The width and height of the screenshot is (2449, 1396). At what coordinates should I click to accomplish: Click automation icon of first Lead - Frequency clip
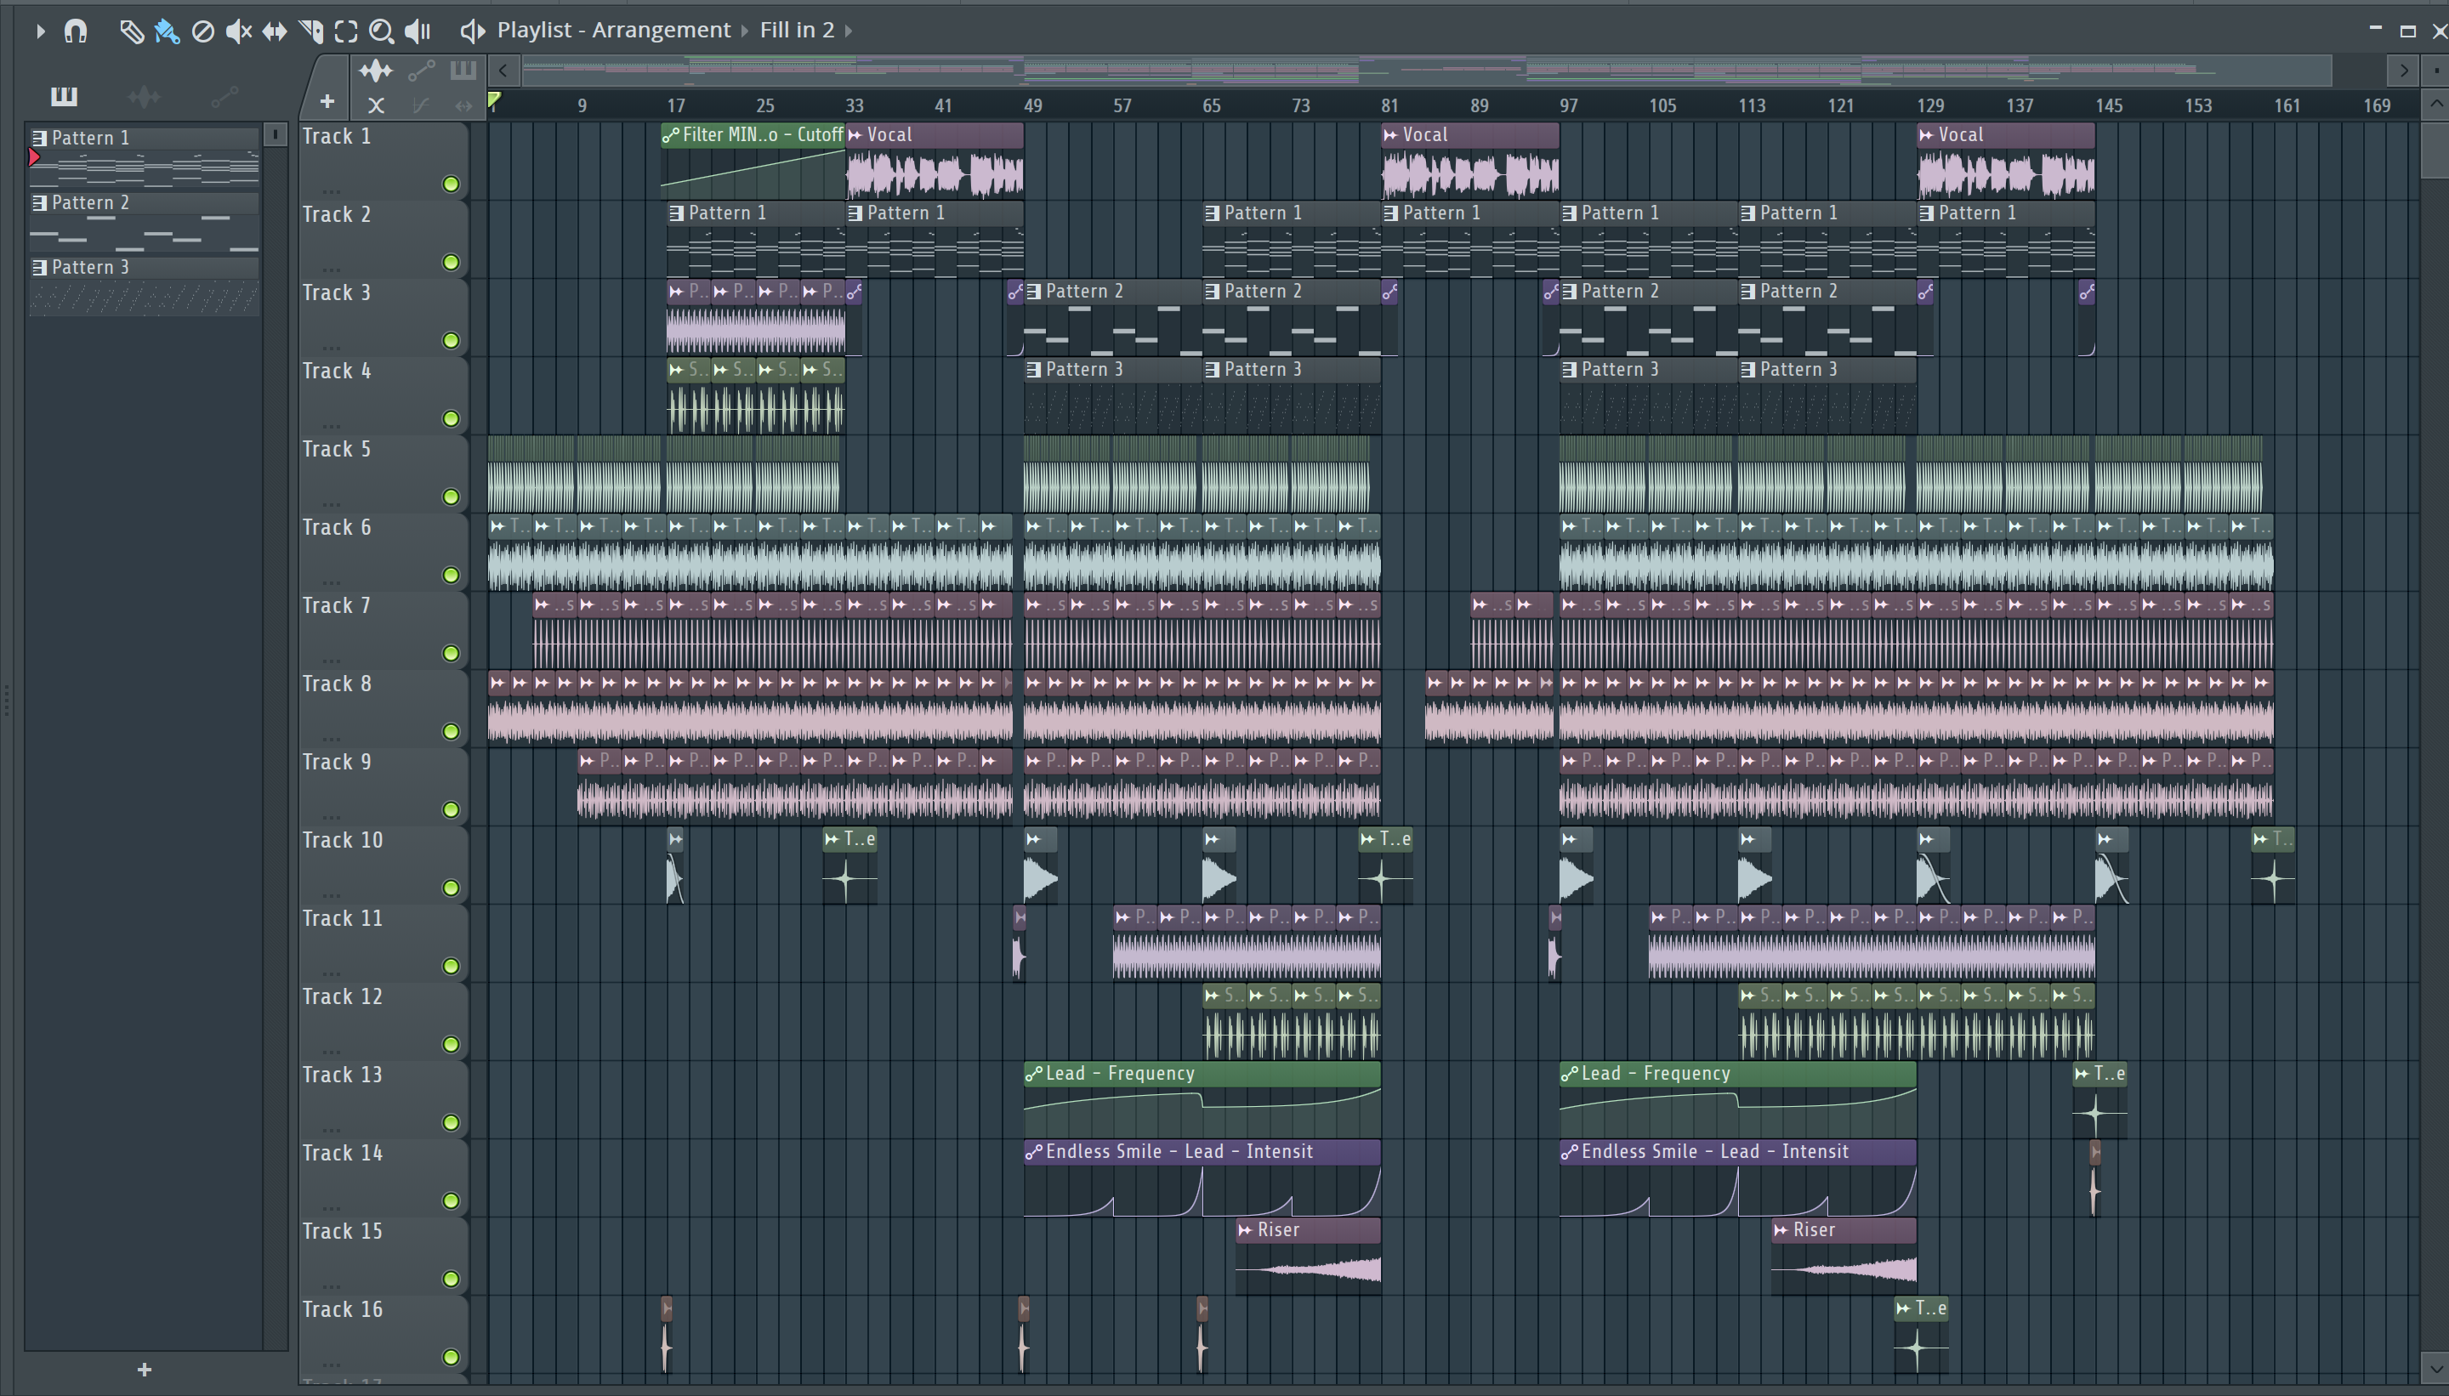1034,1074
